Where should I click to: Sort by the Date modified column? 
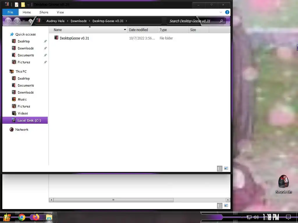pos(143,30)
